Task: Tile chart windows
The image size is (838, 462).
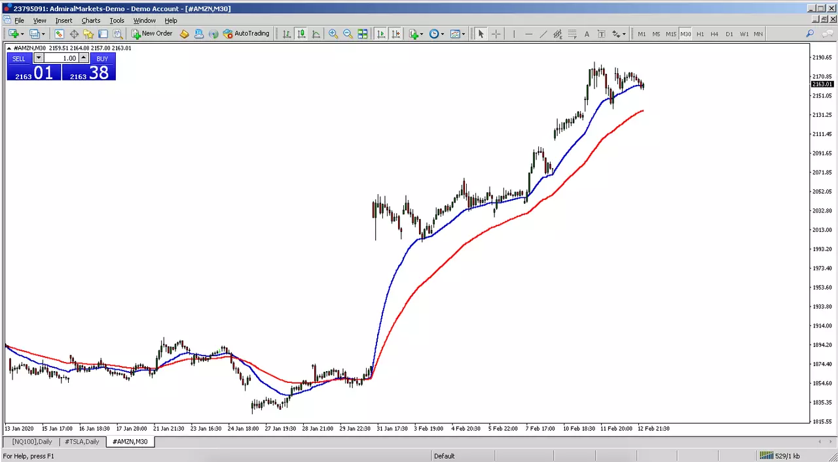Action: (363, 34)
